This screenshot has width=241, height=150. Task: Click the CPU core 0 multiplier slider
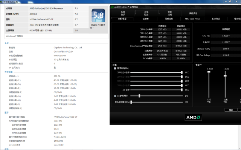click(x=157, y=72)
